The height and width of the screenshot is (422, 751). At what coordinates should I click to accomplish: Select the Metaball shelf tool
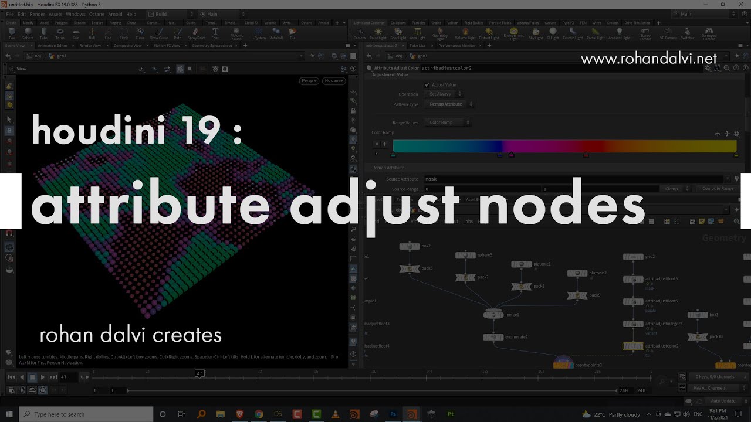point(276,33)
